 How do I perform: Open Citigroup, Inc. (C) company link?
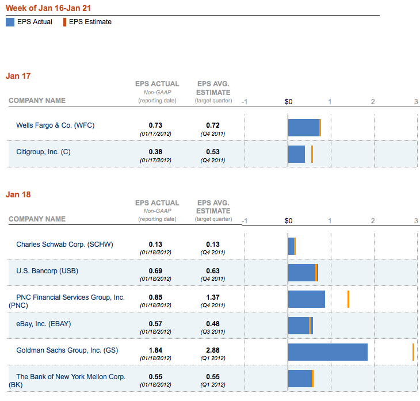(43, 152)
